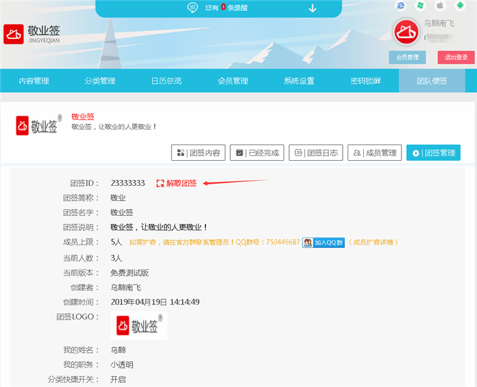Click the chat bubble reminder icon
The width and height of the screenshot is (477, 387).
(192, 7)
